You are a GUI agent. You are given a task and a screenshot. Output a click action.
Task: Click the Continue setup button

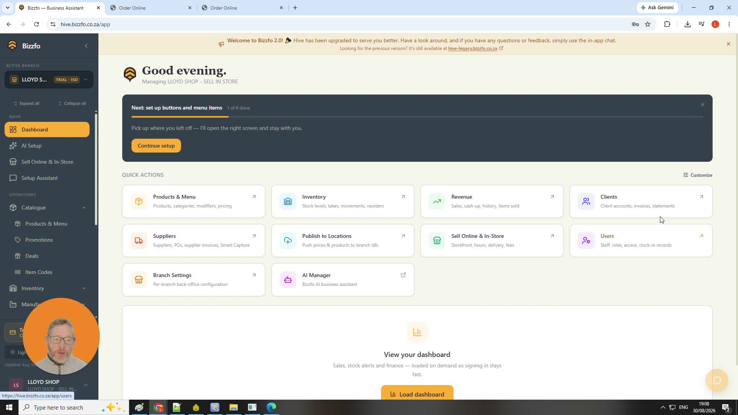(x=156, y=146)
